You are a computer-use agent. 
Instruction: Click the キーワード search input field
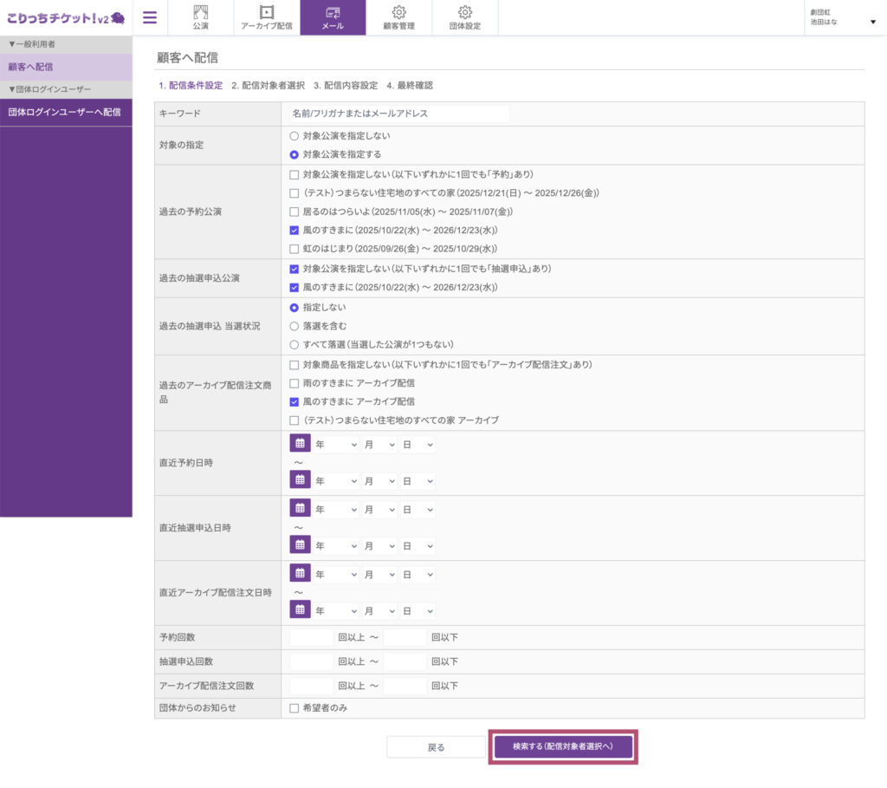(x=398, y=114)
